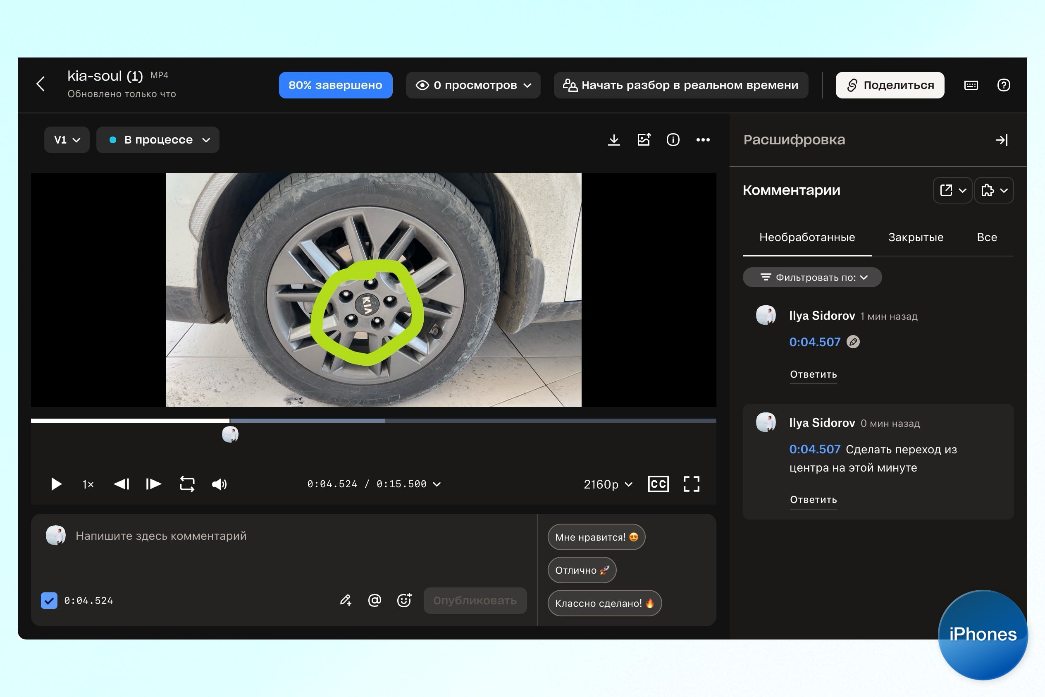Image resolution: width=1045 pixels, height=697 pixels.
Task: Mute the video volume
Action: 219,484
